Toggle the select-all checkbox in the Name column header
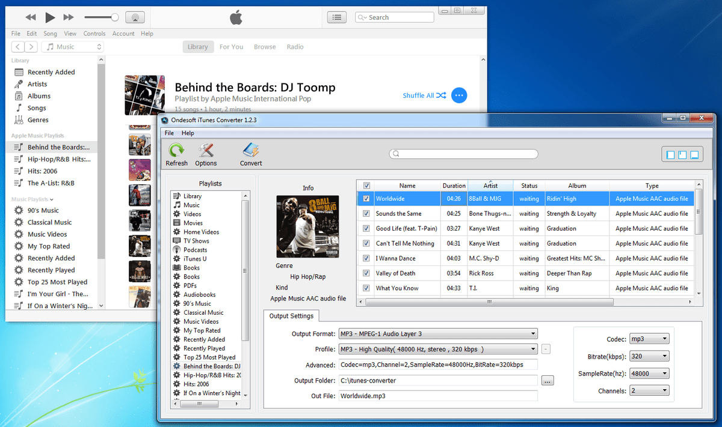This screenshot has width=722, height=427. point(366,185)
